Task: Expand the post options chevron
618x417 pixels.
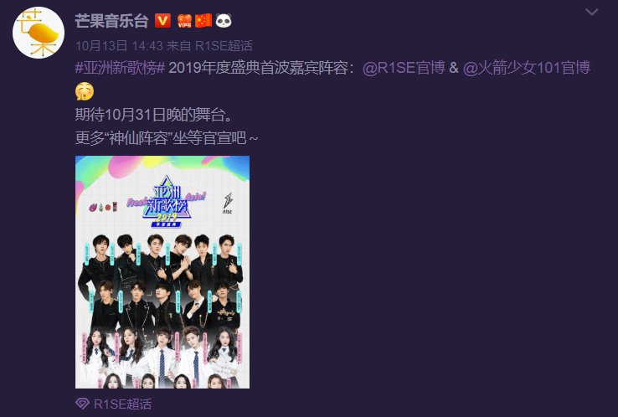Action: pyautogui.click(x=591, y=13)
